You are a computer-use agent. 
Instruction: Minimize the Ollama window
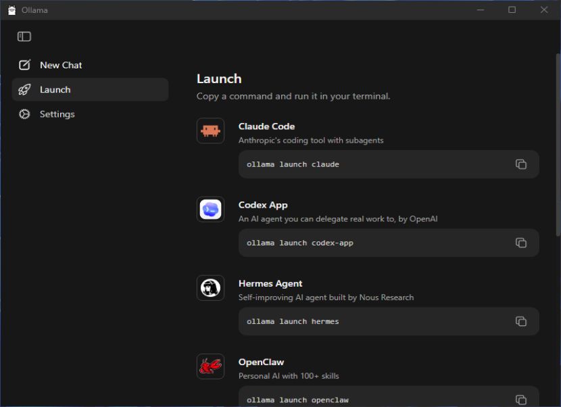coord(481,10)
